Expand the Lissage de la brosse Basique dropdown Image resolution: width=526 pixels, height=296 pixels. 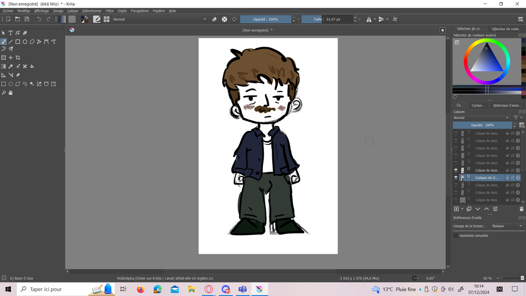[507, 226]
